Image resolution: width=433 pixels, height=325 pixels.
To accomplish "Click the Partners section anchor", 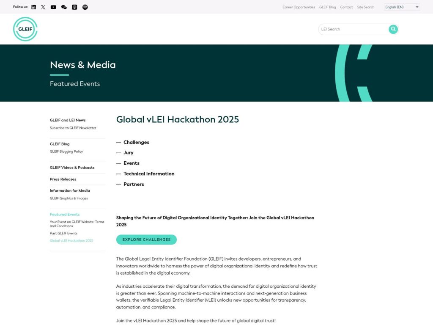I will coord(134,184).
